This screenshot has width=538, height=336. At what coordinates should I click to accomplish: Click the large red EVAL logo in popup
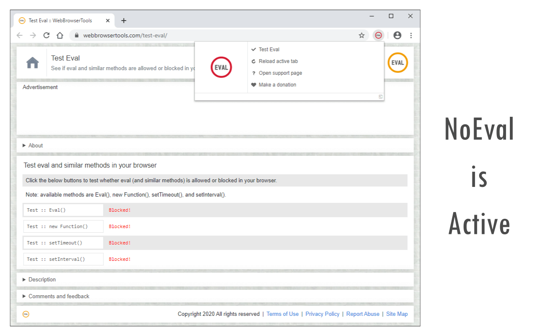click(221, 67)
